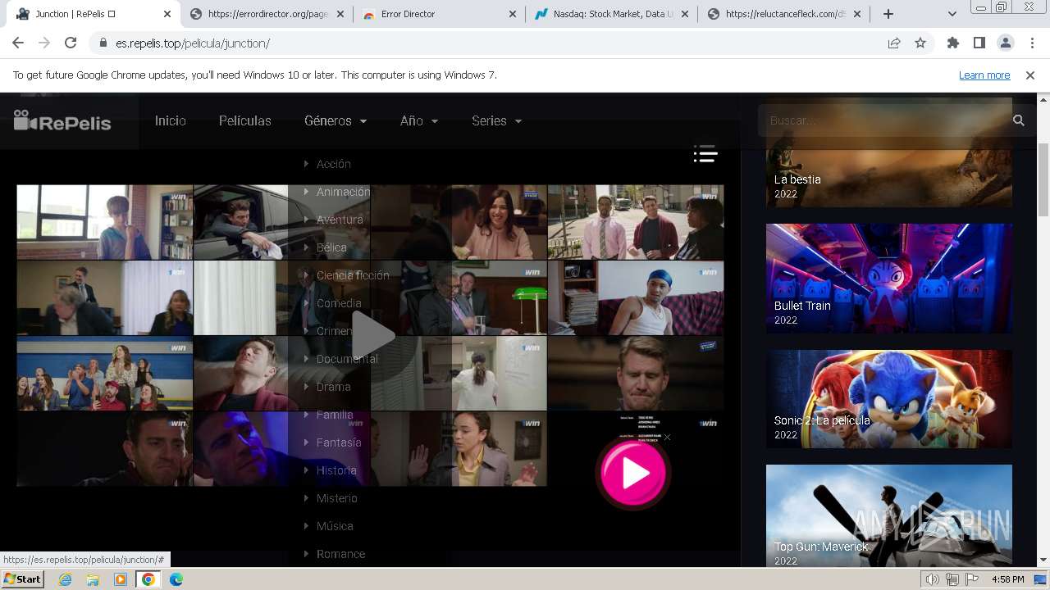Open the Chrome profile avatar icon
This screenshot has width=1050, height=590.
1006,43
